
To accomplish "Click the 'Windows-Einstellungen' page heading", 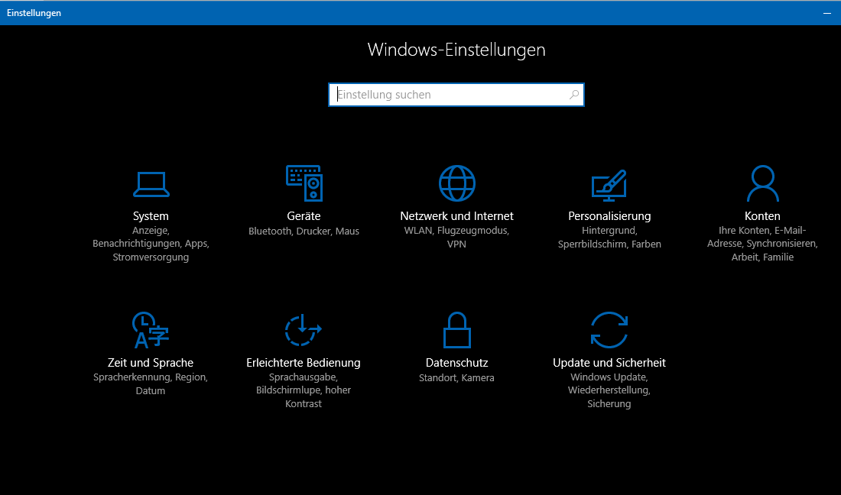I will (x=456, y=50).
